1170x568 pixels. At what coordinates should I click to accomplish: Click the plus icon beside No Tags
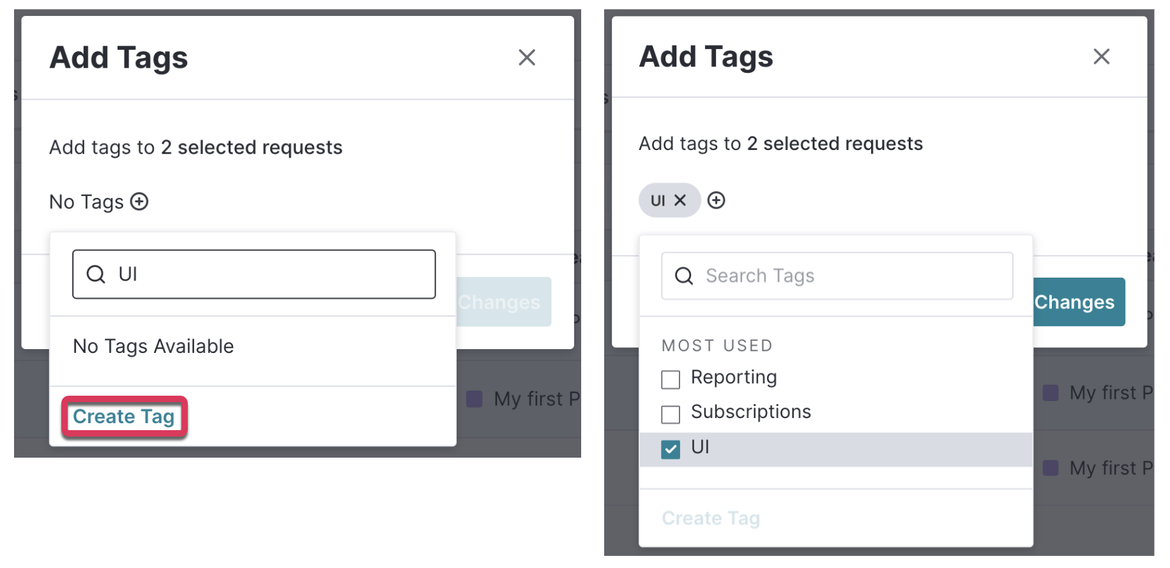click(x=139, y=202)
